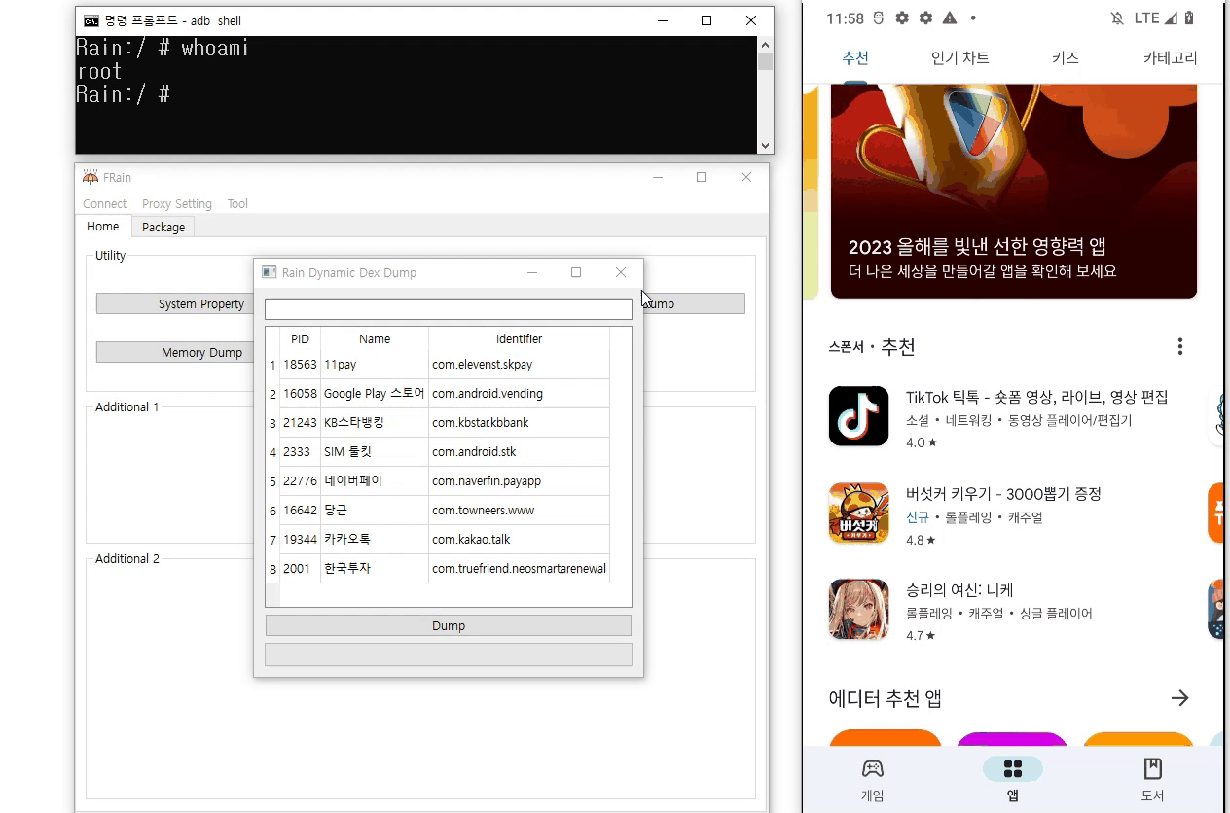
Task: Open the sponsored section three-dot menu
Action: pos(1180,347)
